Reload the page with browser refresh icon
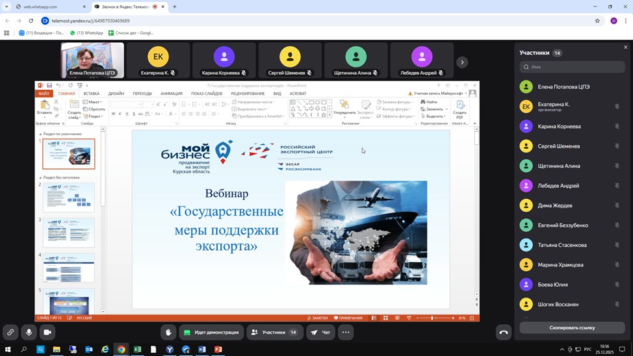This screenshot has width=633, height=356. [31, 21]
